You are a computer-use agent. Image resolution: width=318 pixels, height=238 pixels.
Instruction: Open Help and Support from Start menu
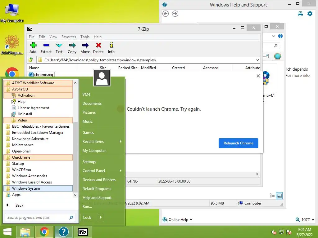point(97,198)
